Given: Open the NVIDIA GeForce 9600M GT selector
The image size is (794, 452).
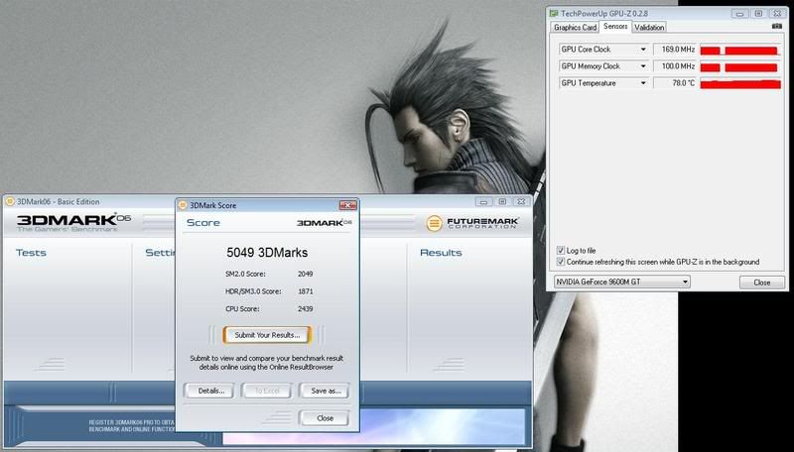Looking at the screenshot, I should pyautogui.click(x=621, y=282).
